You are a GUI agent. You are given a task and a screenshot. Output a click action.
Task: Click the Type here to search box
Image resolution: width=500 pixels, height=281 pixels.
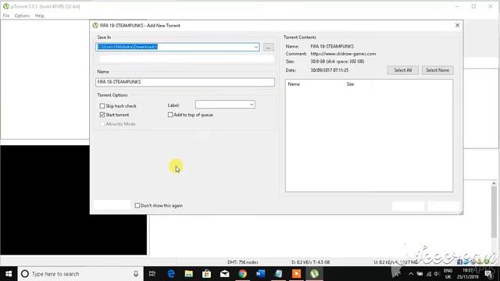tap(80, 274)
